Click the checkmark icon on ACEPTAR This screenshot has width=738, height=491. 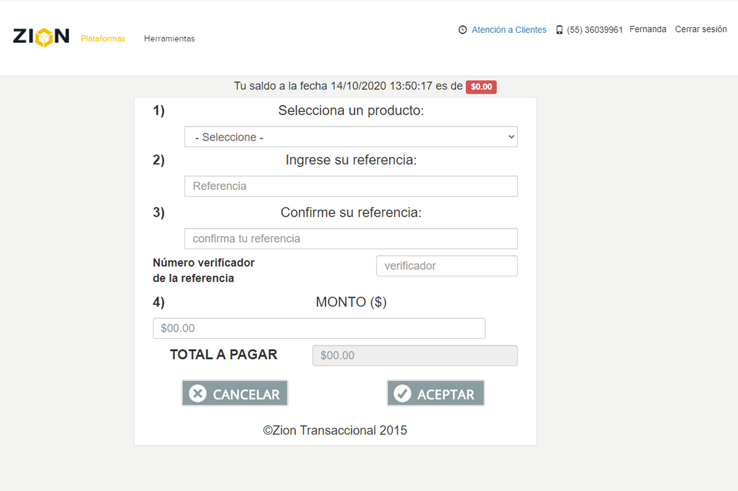[x=402, y=394]
